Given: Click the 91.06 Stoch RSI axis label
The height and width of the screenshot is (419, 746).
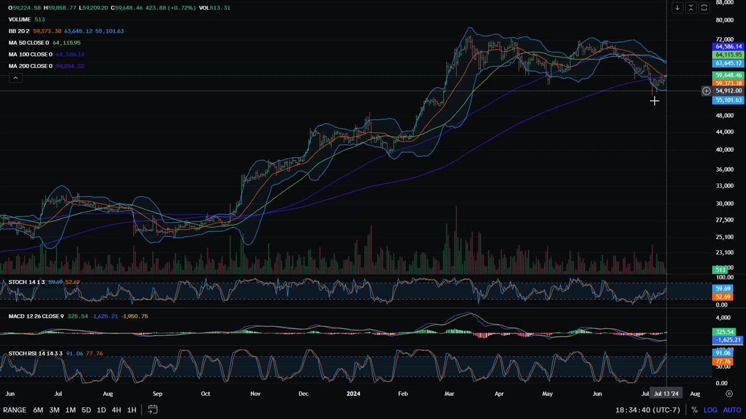Looking at the screenshot, I should tap(723, 353).
